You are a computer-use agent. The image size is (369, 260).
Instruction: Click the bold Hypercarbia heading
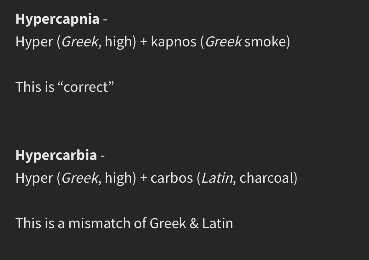coord(56,156)
